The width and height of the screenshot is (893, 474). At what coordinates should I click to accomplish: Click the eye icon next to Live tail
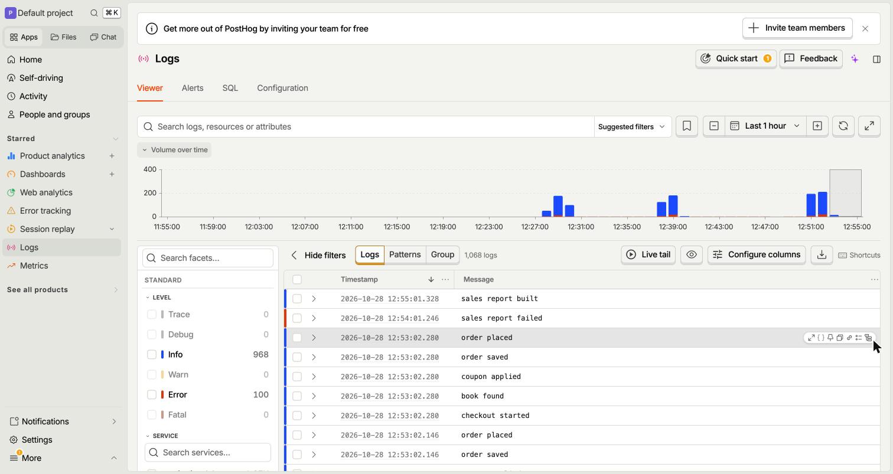692,254
